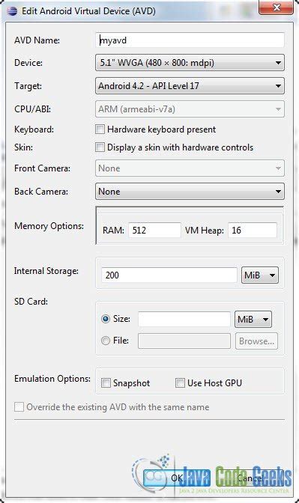Expand the Target Android version dropdown

190,86
